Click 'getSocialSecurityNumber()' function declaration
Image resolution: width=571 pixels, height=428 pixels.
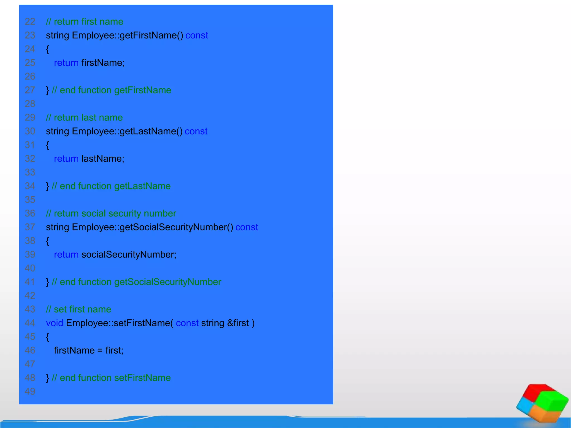(x=176, y=227)
